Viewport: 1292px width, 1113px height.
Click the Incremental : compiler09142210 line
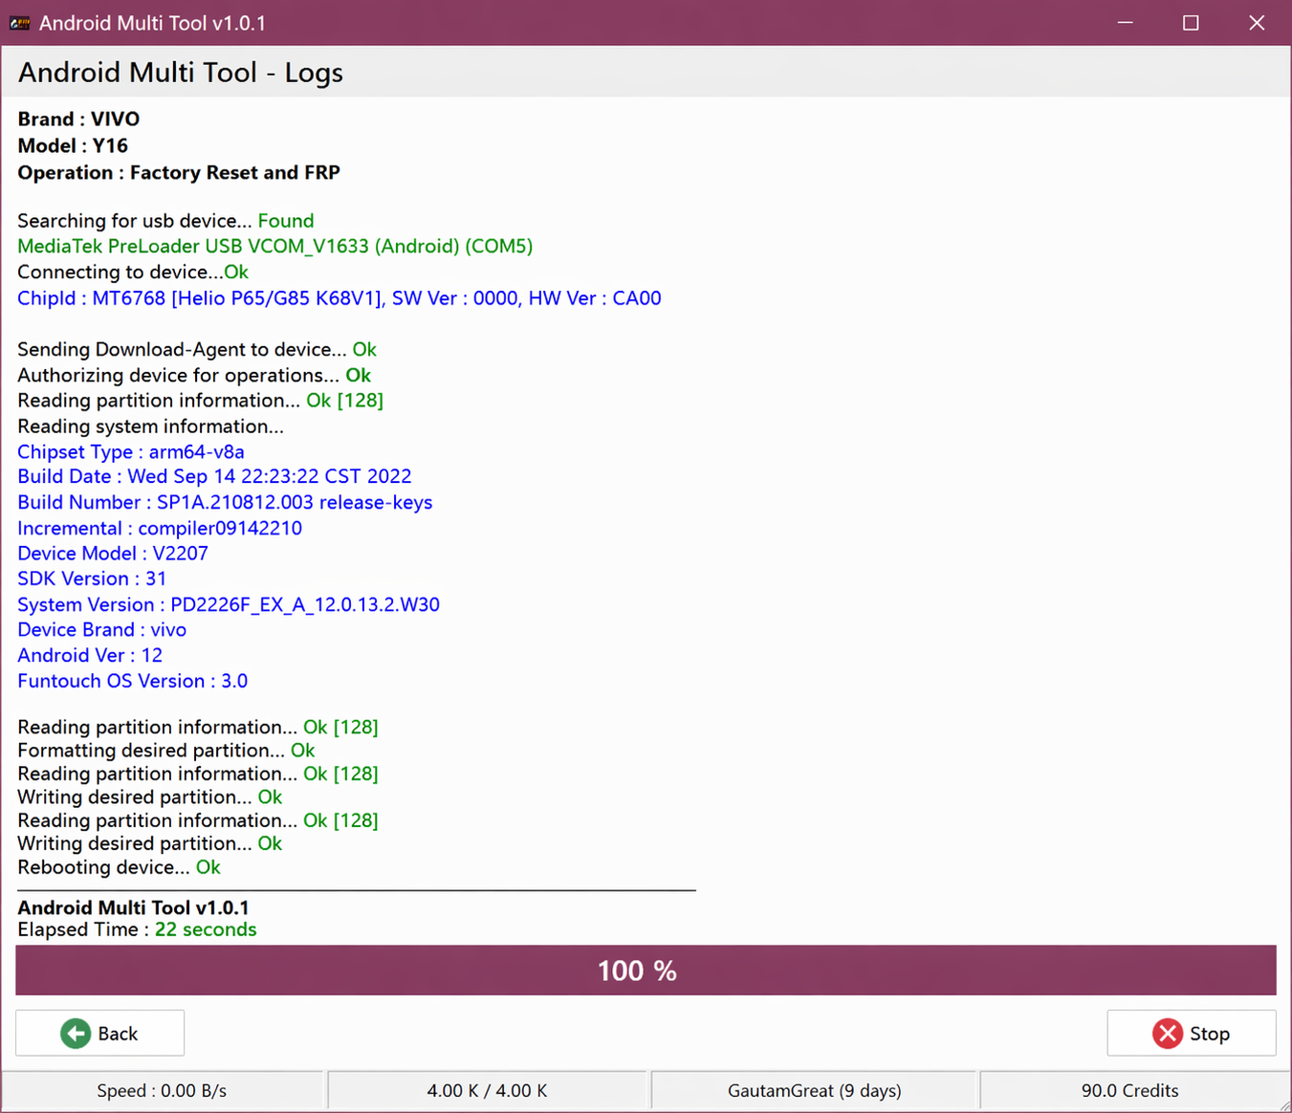(x=160, y=529)
